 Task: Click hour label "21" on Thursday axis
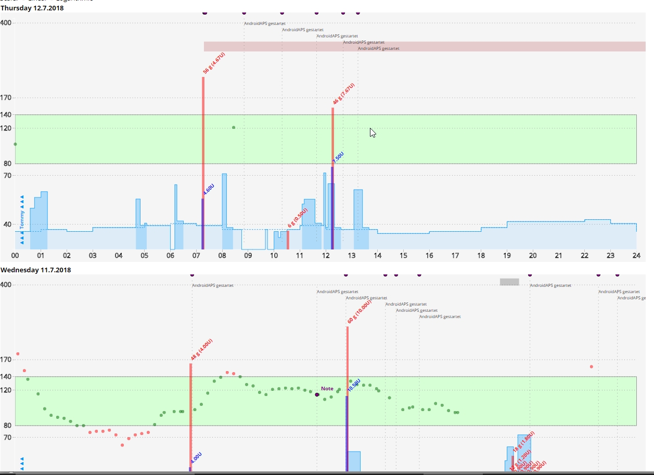pyautogui.click(x=559, y=255)
